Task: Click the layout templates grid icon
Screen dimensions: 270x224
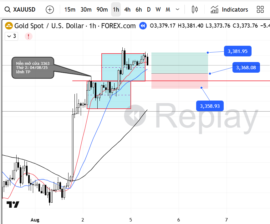Action: pos(260,9)
